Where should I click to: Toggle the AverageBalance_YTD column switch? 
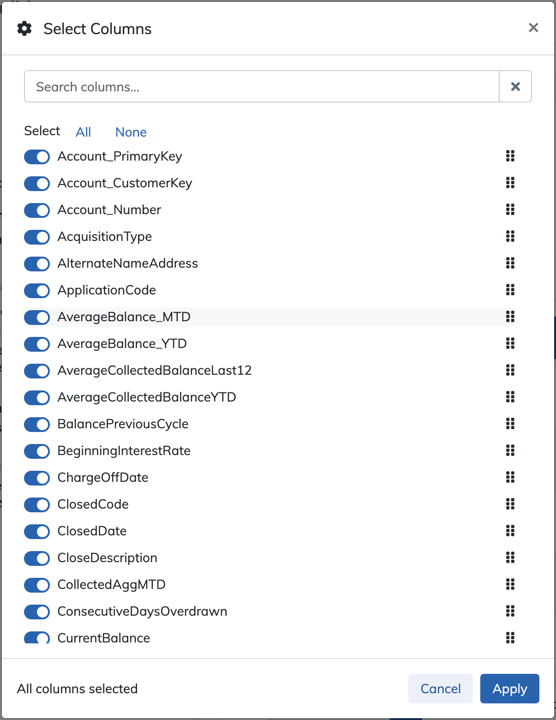tap(37, 344)
